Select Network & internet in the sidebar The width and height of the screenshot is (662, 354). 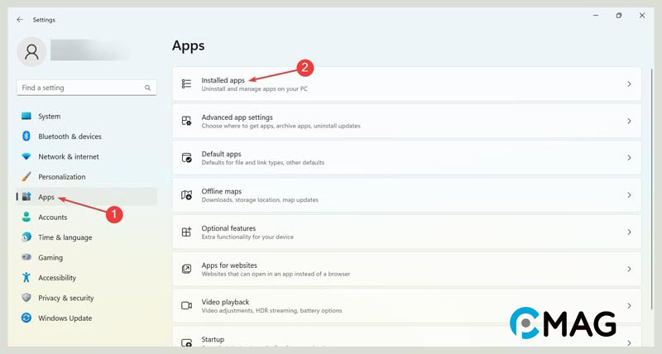[x=68, y=156]
